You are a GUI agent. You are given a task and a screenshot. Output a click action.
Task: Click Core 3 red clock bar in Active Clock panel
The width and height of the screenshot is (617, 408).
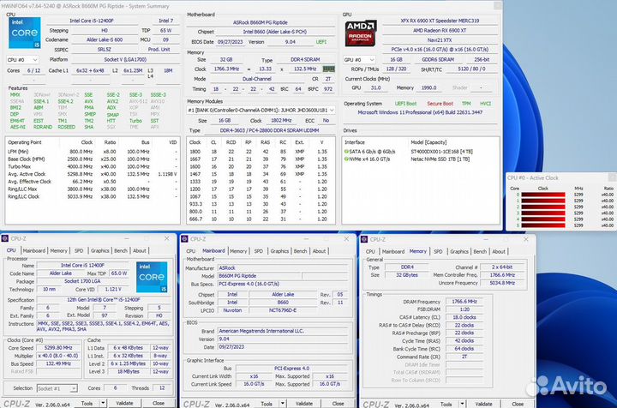543,213
